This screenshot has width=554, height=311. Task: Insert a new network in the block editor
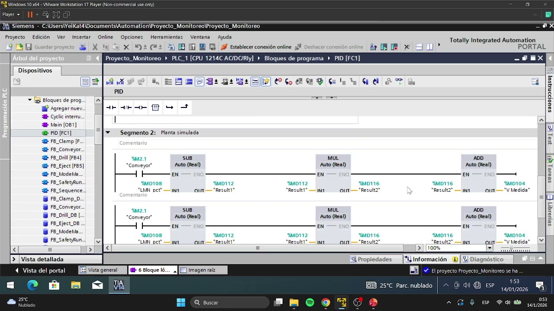(110, 81)
